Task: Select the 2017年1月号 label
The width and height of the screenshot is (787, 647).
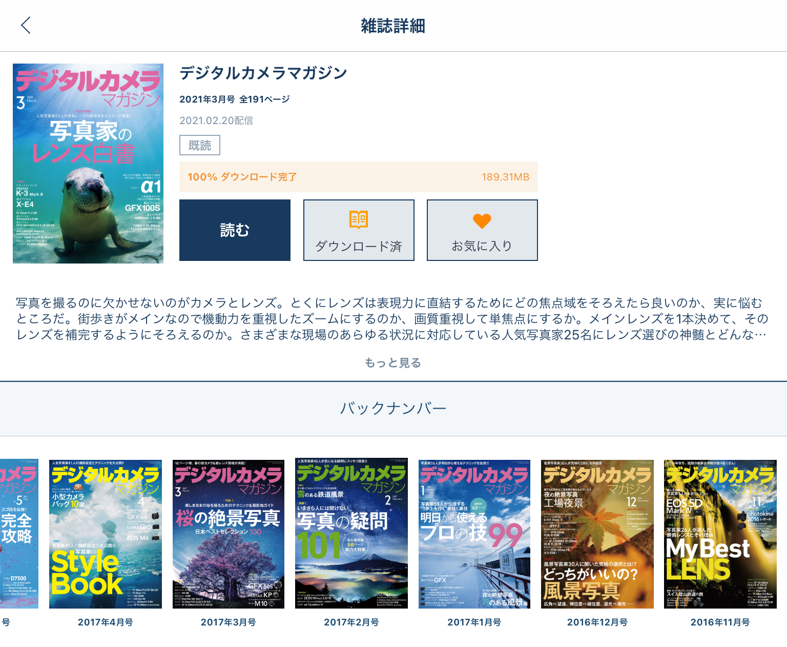Action: click(474, 622)
